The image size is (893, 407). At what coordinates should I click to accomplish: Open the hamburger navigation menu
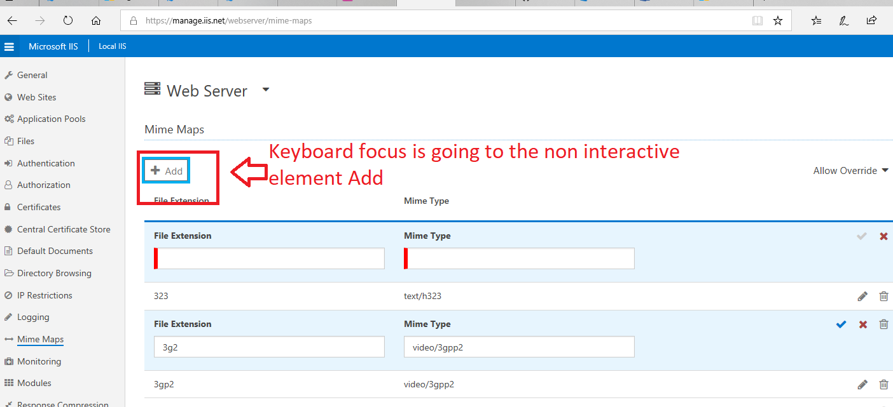pyautogui.click(x=9, y=46)
